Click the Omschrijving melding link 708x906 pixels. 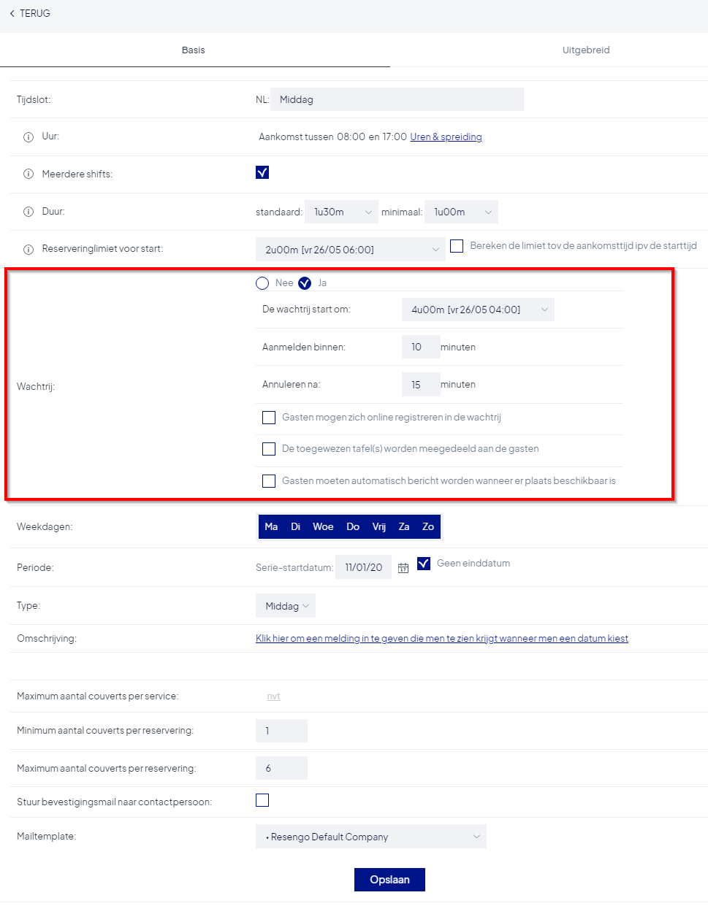coord(442,638)
